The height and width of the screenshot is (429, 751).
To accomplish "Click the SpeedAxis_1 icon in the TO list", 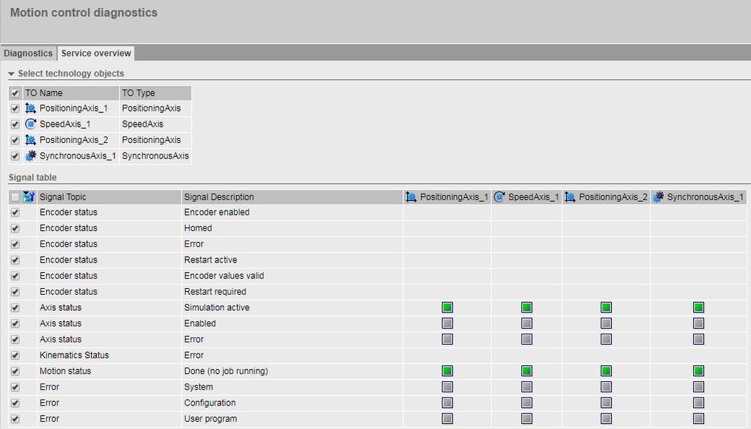I will (x=31, y=124).
